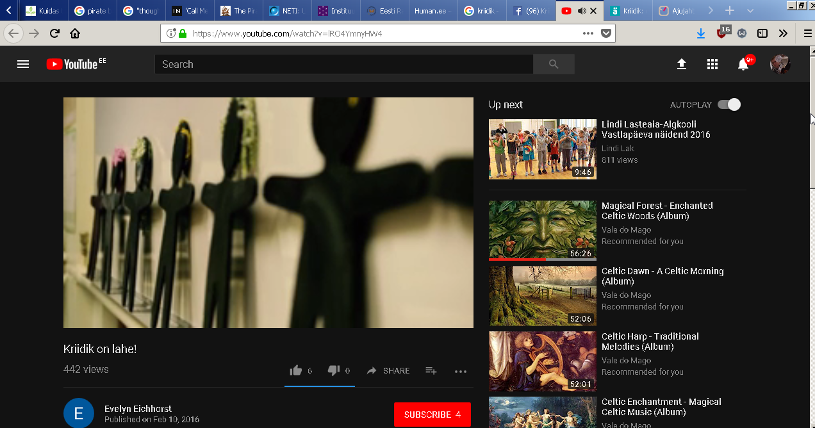Switch to the Facebook (96) tab

[x=531, y=11]
